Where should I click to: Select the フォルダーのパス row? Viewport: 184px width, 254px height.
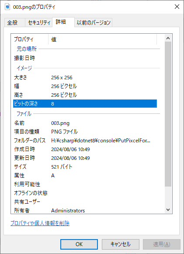85,141
